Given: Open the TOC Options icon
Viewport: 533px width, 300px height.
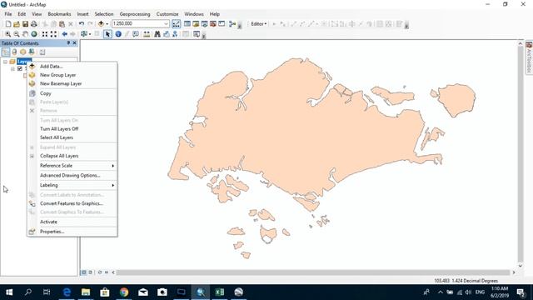Looking at the screenshot, I should [42, 52].
